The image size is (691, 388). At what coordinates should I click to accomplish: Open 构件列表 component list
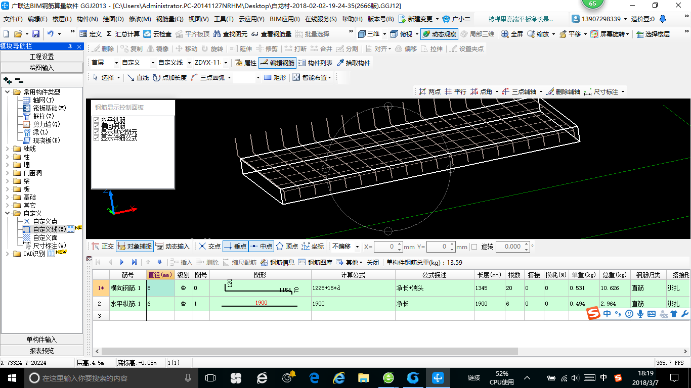pyautogui.click(x=316, y=63)
